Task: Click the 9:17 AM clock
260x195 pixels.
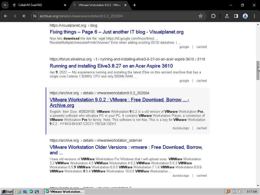Action: coord(252,192)
